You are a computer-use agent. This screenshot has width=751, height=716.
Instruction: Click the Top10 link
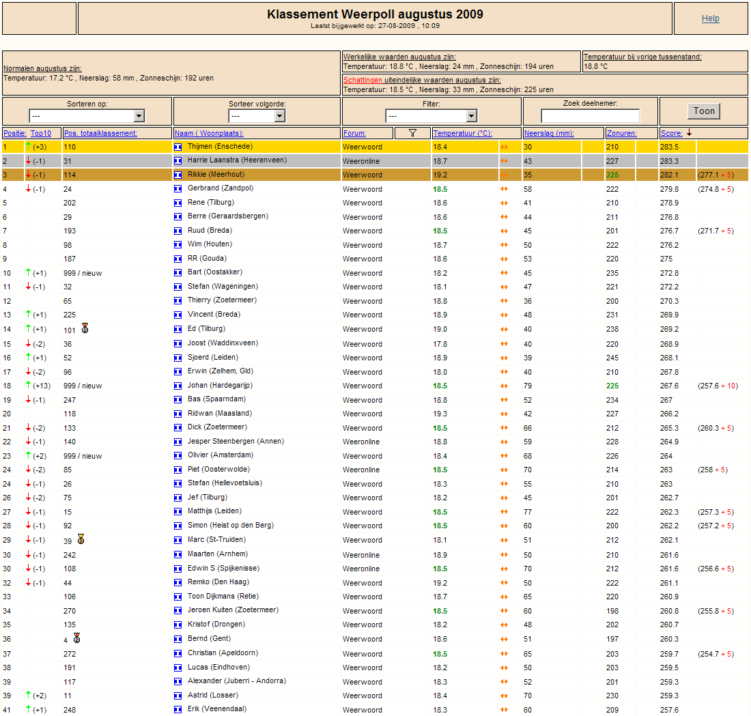(41, 133)
